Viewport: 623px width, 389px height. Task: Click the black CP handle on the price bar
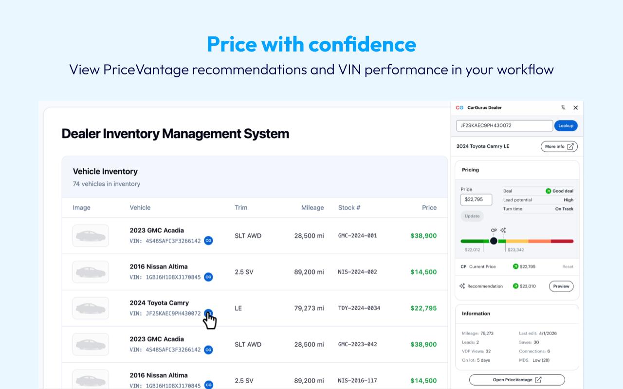tap(494, 241)
